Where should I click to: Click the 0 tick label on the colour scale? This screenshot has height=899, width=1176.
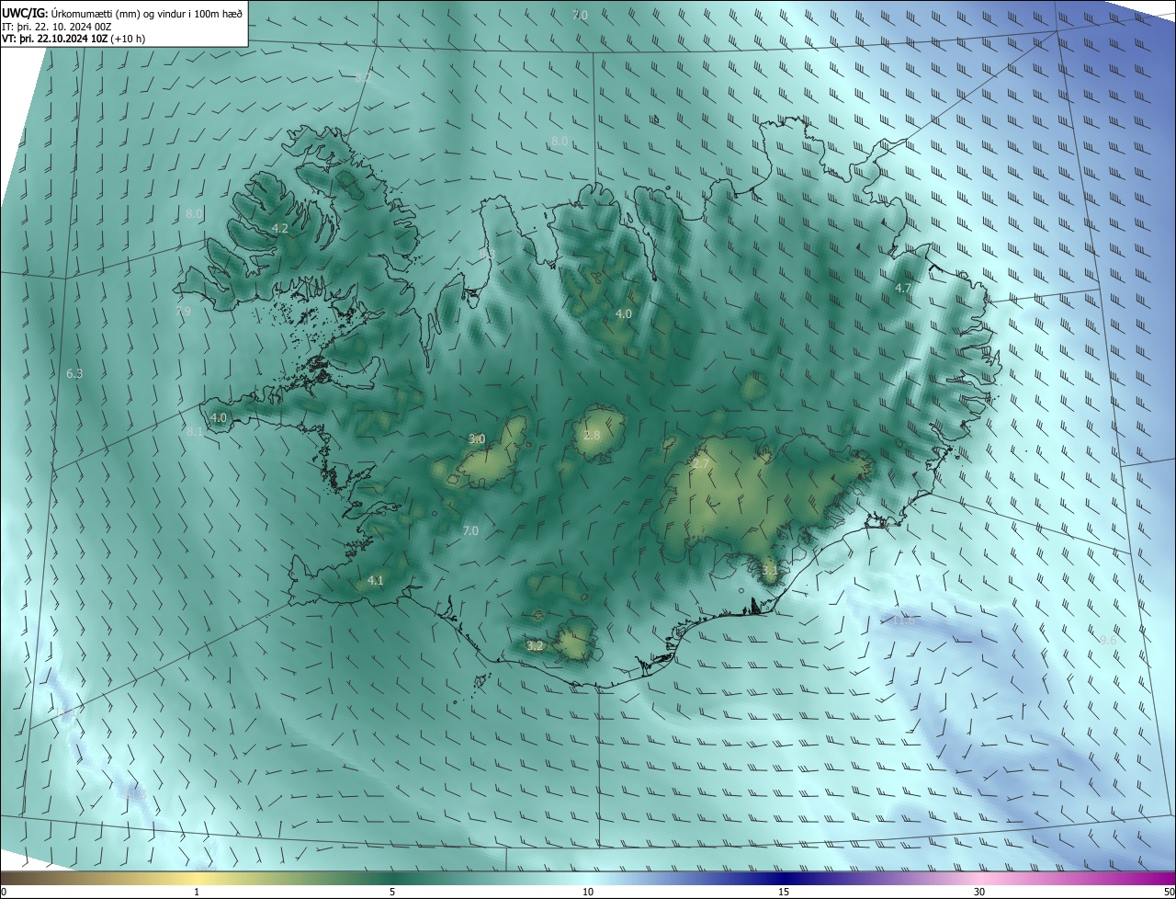[x=4, y=892]
